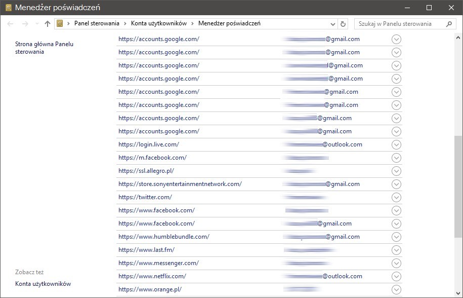Click 'https://twitter.com/' entry text
The height and width of the screenshot is (298, 463).
pos(145,197)
